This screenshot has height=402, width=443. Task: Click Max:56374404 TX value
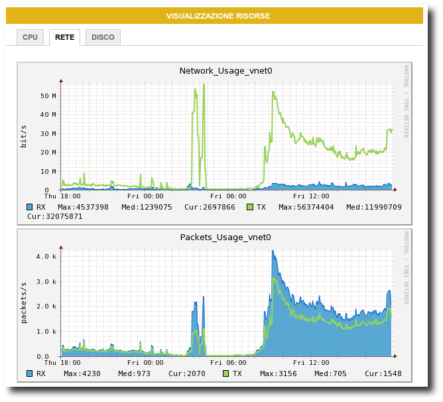point(306,207)
